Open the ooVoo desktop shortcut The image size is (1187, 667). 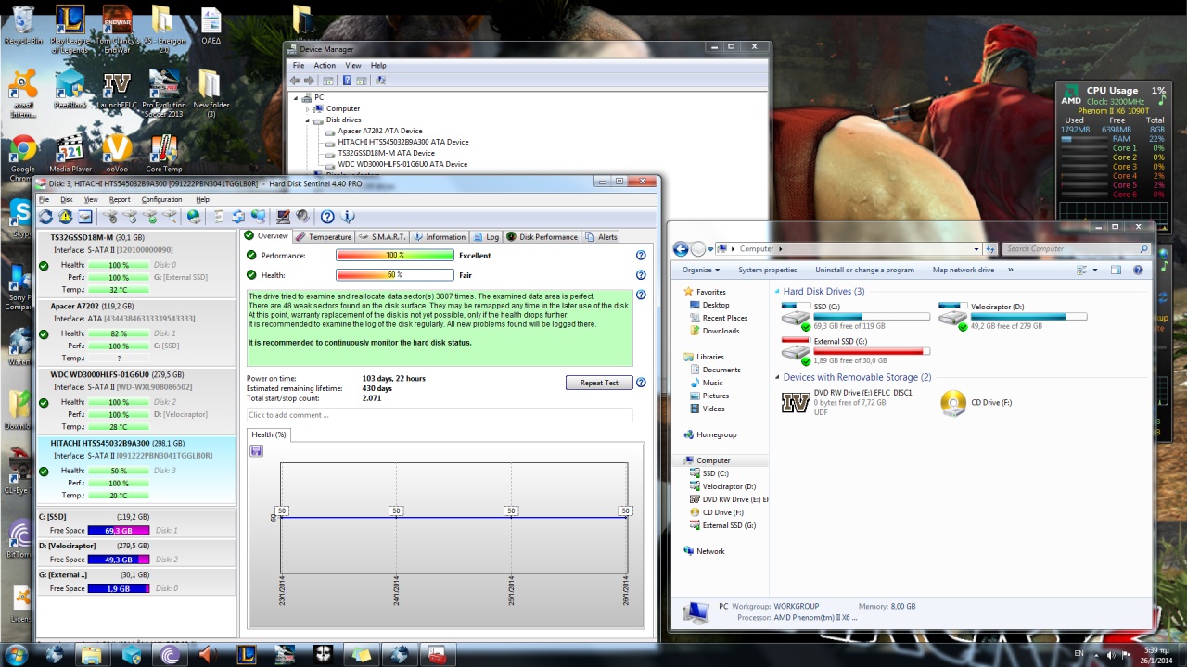pyautogui.click(x=117, y=156)
